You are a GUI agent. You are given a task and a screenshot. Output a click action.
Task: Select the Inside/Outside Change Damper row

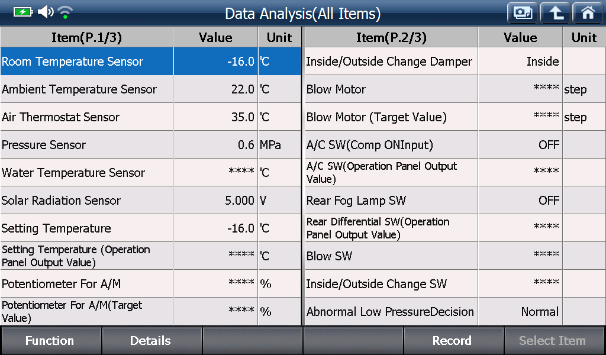tap(455, 62)
